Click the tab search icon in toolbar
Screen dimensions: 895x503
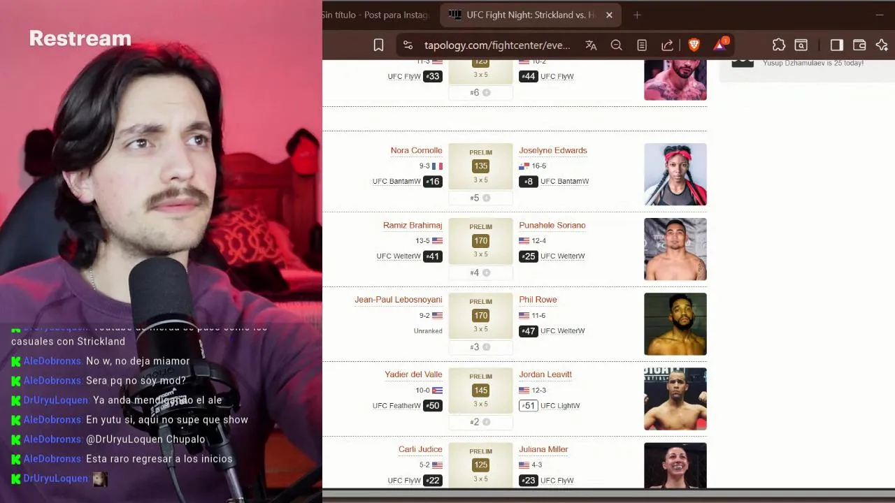pos(801,45)
